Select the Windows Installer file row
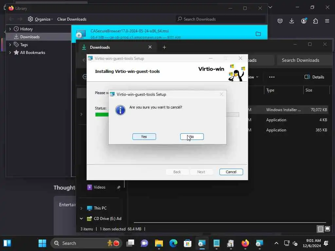The height and width of the screenshot is (251, 335). [288, 110]
